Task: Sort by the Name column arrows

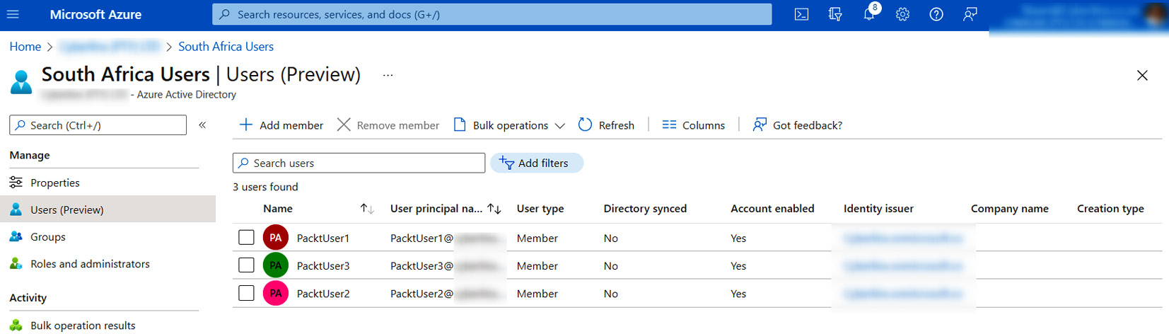Action: (367, 209)
